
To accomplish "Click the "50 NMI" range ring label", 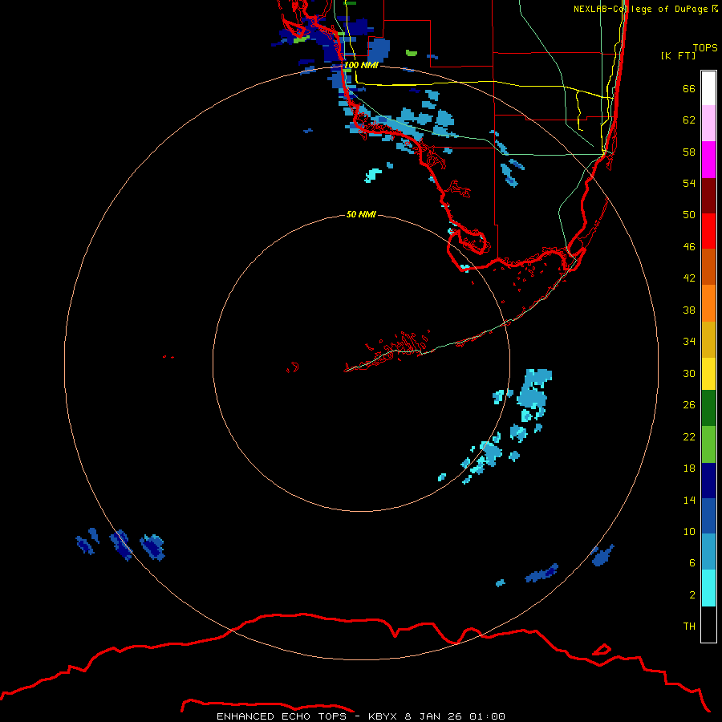I will pos(361,214).
